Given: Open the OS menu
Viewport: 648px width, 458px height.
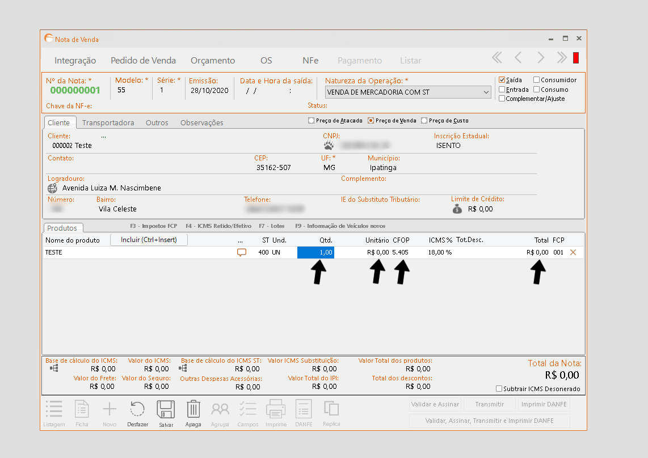Looking at the screenshot, I should click(x=266, y=60).
